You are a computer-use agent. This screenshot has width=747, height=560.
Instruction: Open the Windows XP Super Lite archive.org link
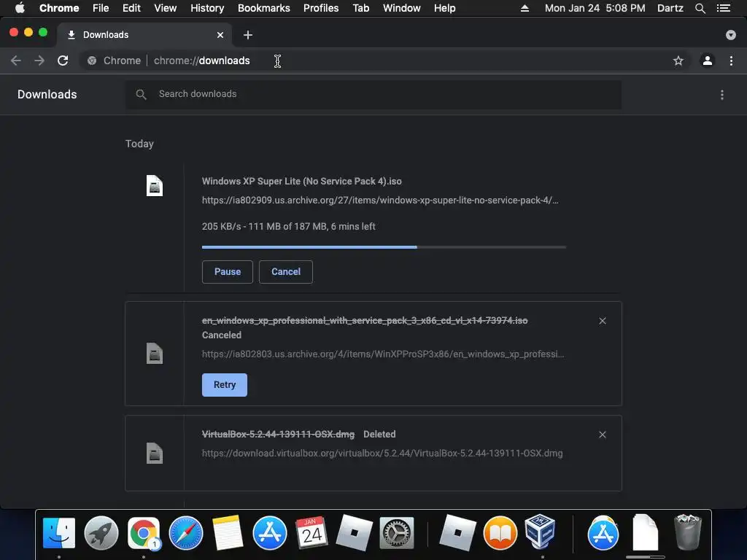tap(380, 201)
